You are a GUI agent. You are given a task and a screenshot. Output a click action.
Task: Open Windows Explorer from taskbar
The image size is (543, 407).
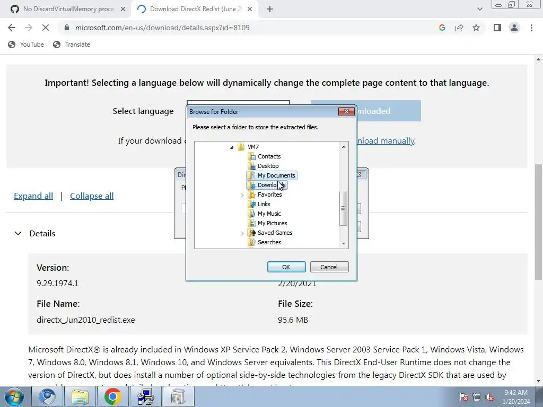80,396
